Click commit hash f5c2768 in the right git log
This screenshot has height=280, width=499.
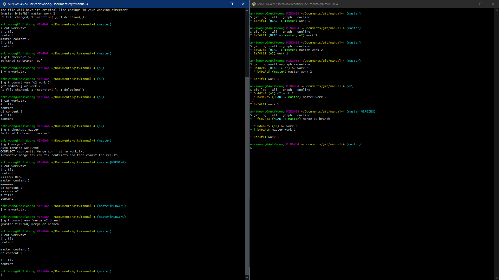pos(263,119)
